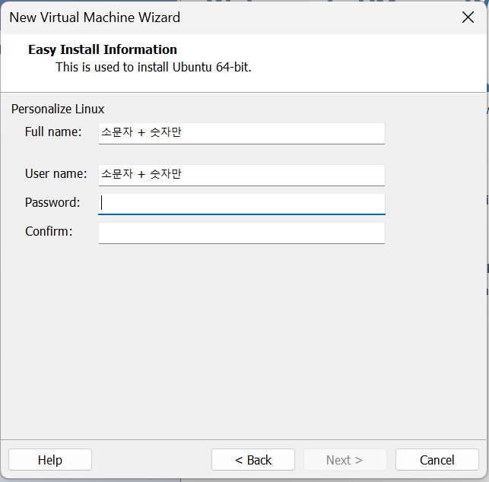Open the Help button
This screenshot has height=482, width=489.
[50, 460]
